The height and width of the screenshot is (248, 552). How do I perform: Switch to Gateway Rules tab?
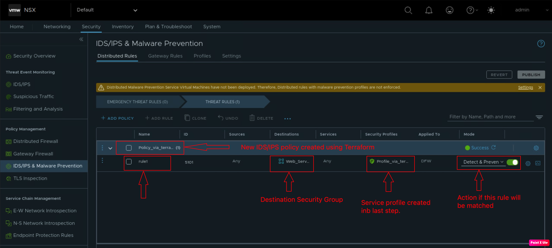pyautogui.click(x=165, y=56)
